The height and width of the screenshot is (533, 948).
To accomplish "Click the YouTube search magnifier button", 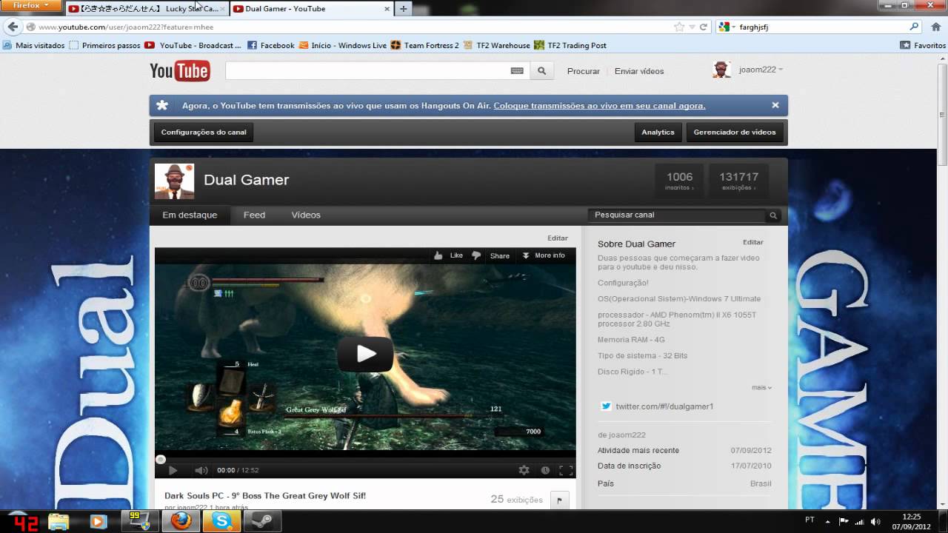I will pyautogui.click(x=541, y=71).
